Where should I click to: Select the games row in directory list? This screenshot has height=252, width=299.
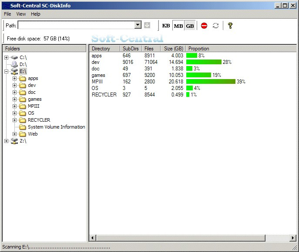point(193,75)
